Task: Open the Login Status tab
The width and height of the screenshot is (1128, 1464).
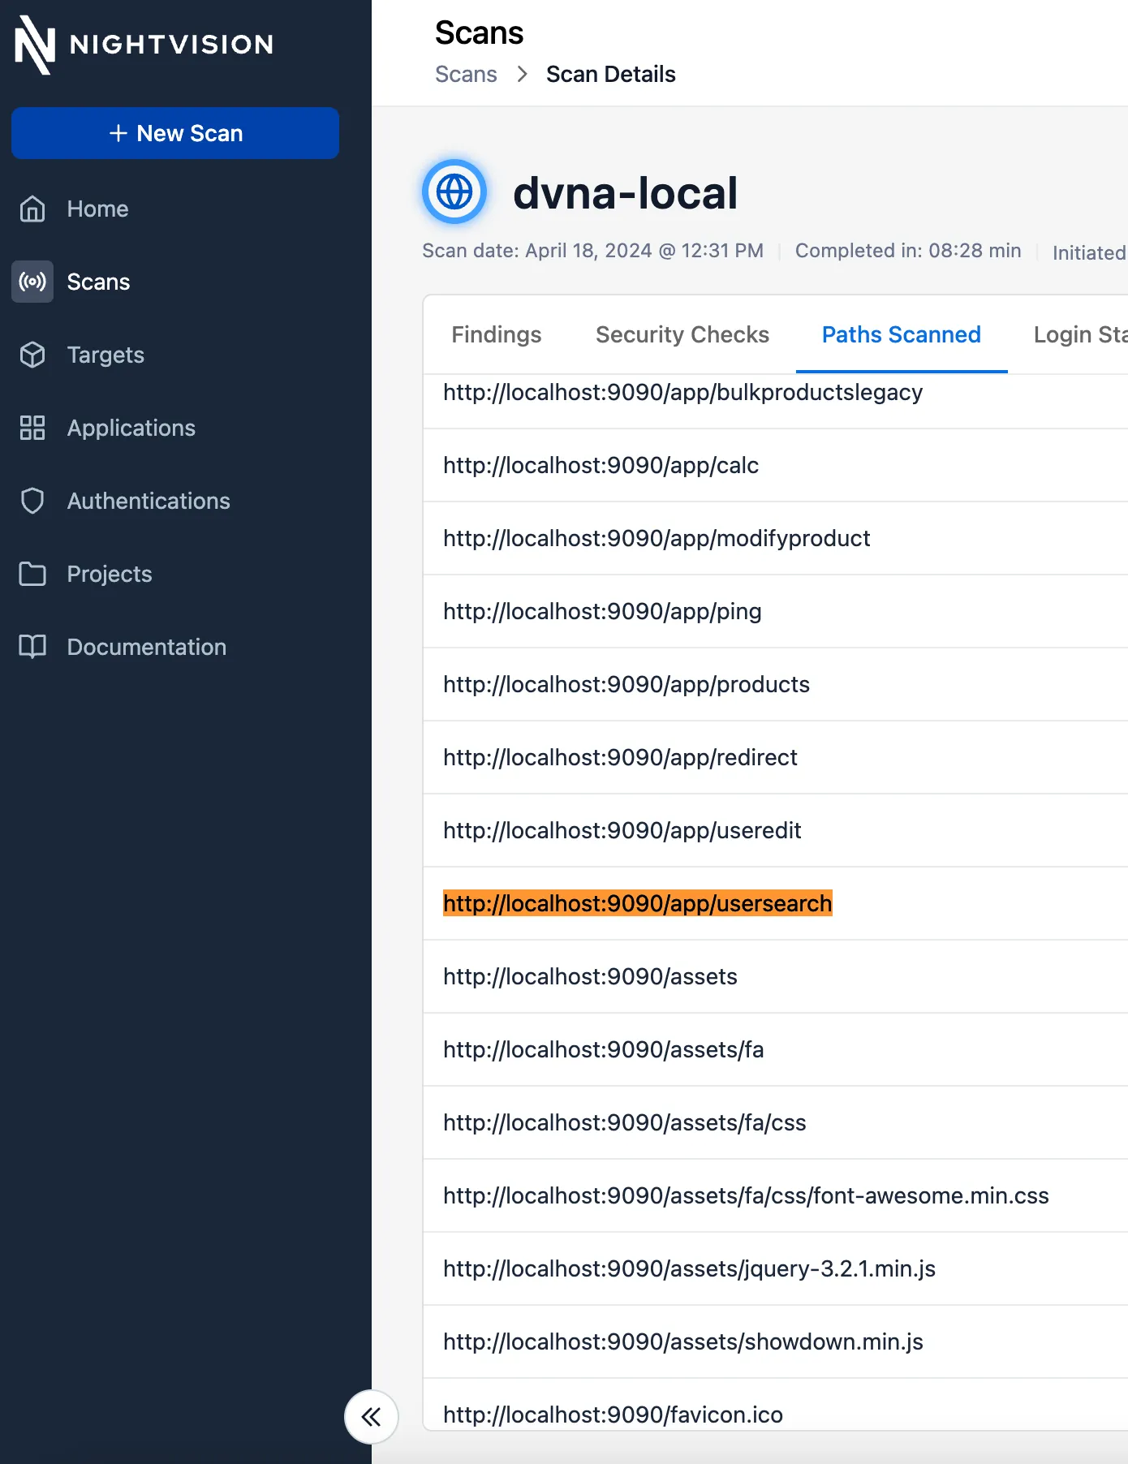Action: click(1080, 334)
